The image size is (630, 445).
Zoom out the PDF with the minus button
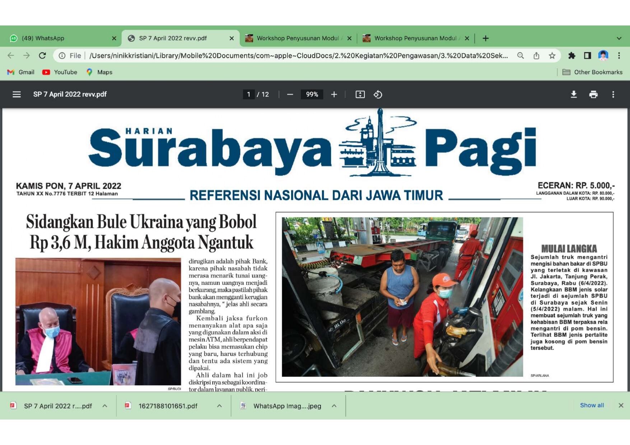pyautogui.click(x=290, y=94)
